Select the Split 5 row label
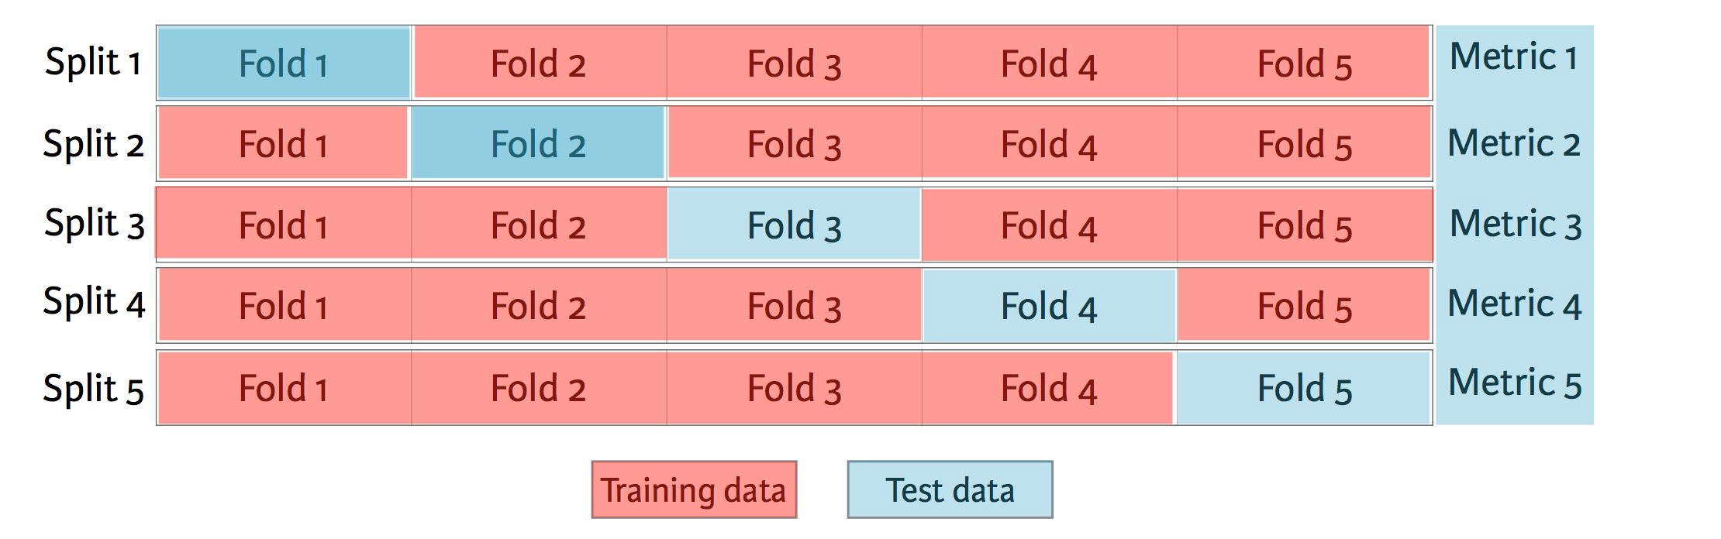This screenshot has height=539, width=1721. click(x=94, y=388)
